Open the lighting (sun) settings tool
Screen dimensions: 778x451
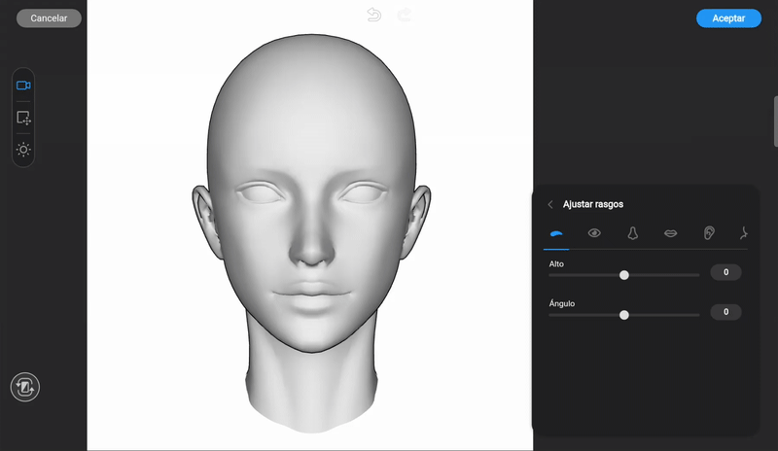pyautogui.click(x=23, y=150)
